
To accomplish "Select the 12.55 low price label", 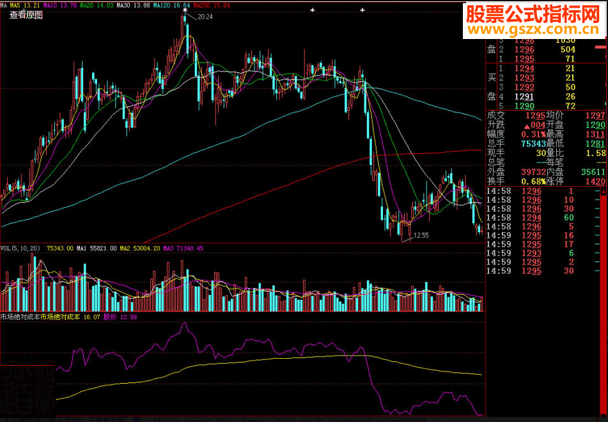I will tap(421, 235).
